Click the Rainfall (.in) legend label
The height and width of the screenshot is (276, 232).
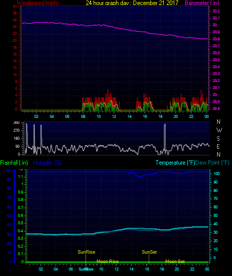[x=14, y=163]
